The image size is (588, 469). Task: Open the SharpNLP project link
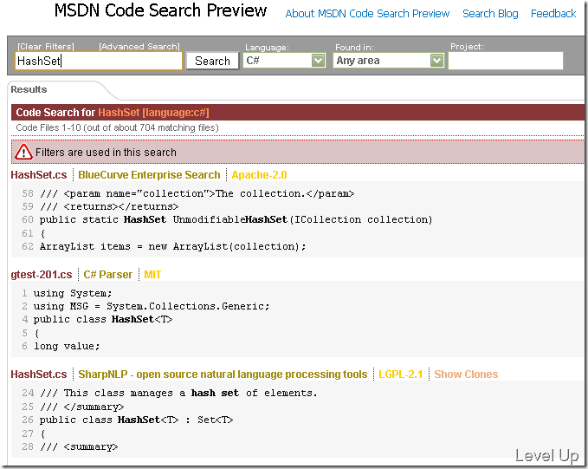tap(223, 375)
